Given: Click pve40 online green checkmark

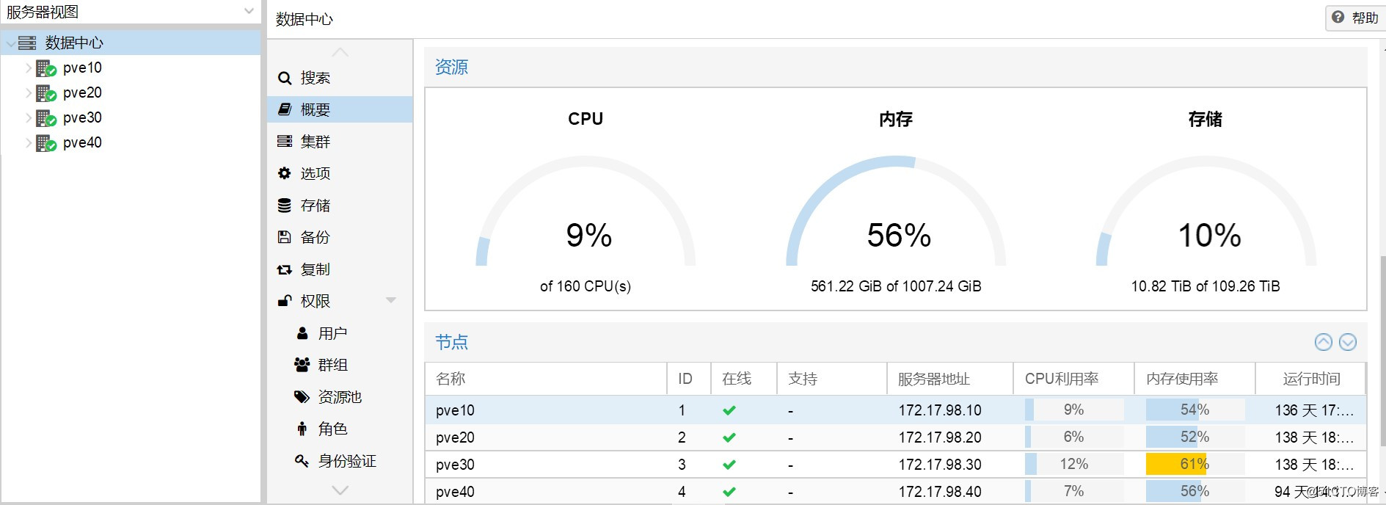Looking at the screenshot, I should click(x=729, y=492).
